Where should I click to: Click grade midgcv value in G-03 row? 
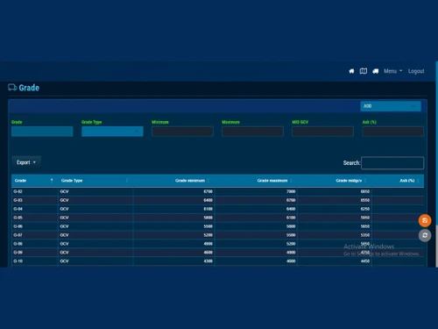tap(365, 200)
